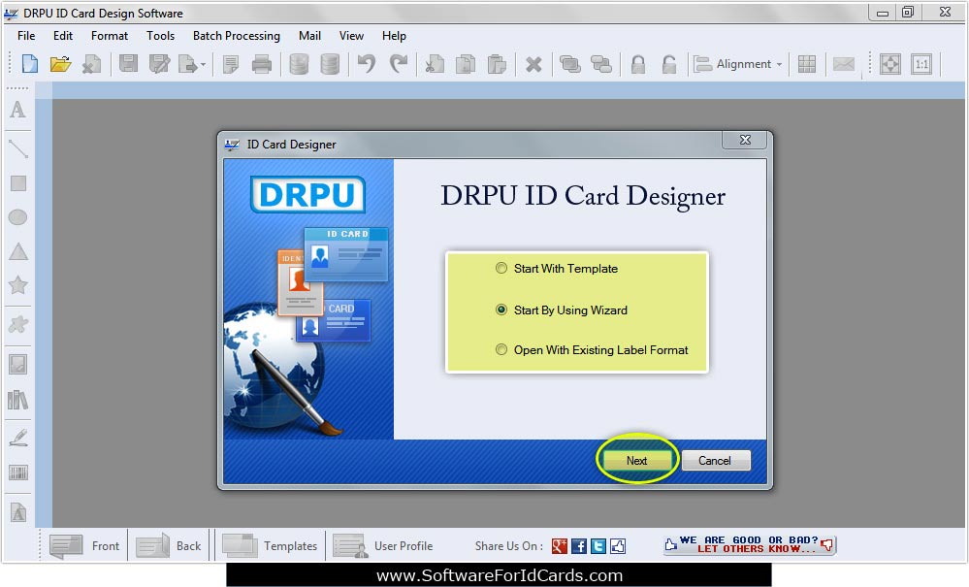The height and width of the screenshot is (587, 969).
Task: Select the Star shape tool
Action: (17, 285)
